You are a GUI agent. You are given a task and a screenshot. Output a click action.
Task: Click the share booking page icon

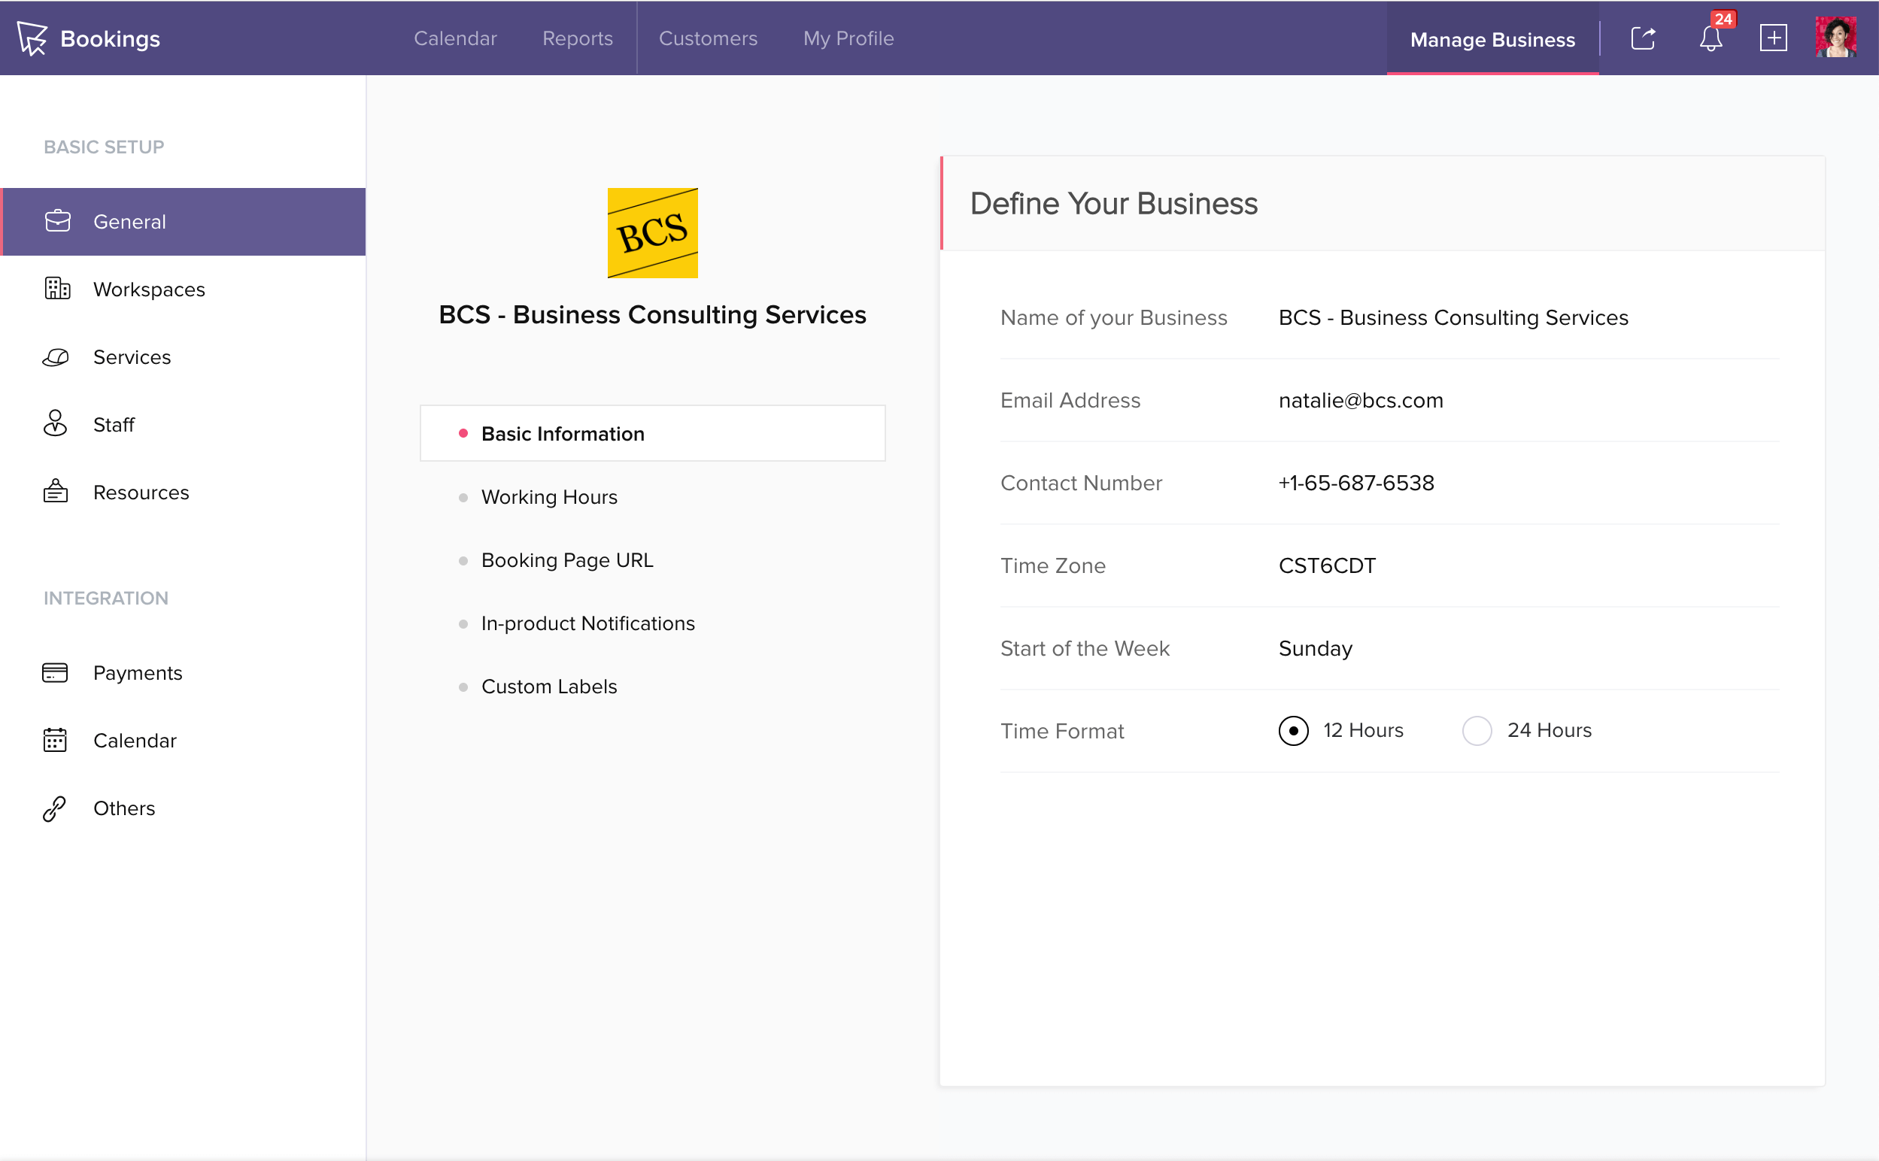pos(1643,38)
